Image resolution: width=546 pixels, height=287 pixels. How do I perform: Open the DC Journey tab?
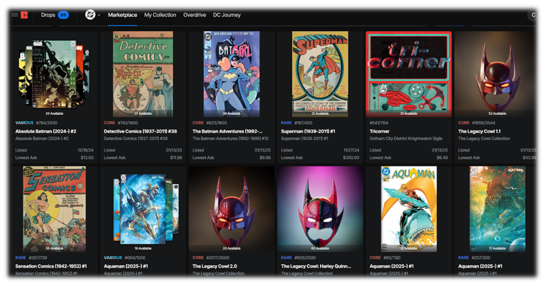[x=227, y=15]
